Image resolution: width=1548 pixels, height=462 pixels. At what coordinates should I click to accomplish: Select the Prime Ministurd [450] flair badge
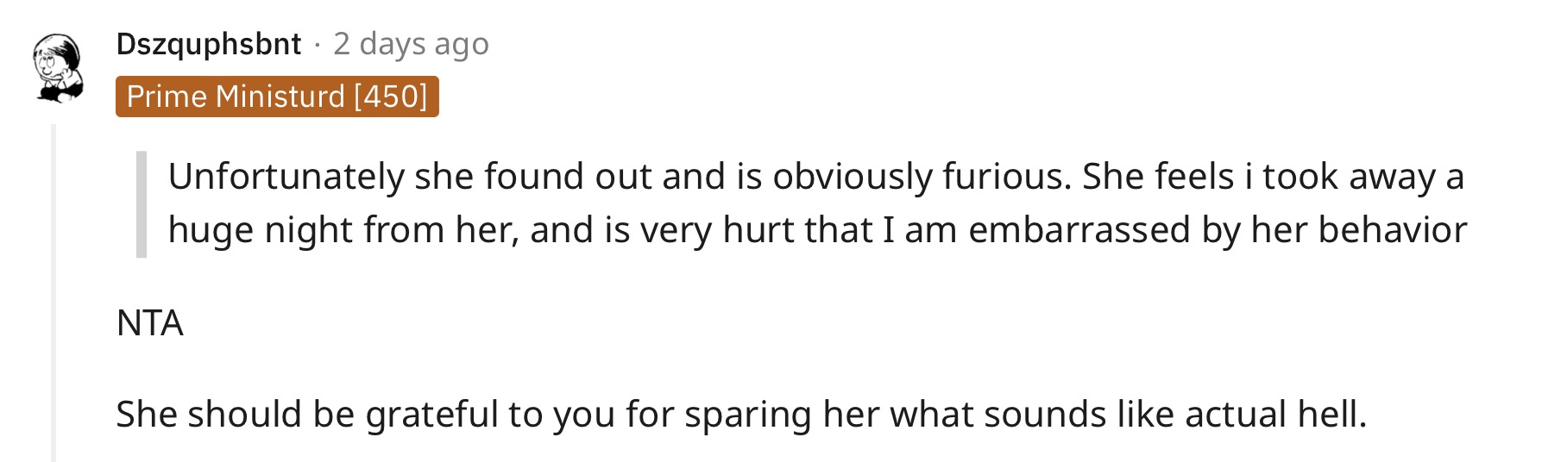click(277, 97)
